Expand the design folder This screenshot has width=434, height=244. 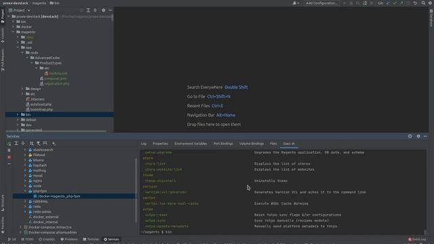point(22,89)
